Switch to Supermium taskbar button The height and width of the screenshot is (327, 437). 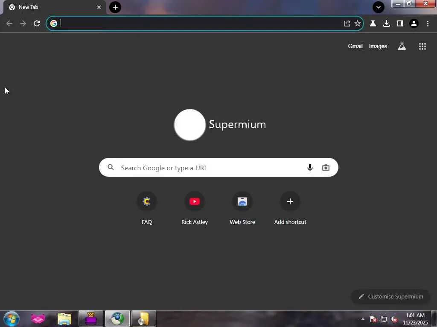coord(117,318)
